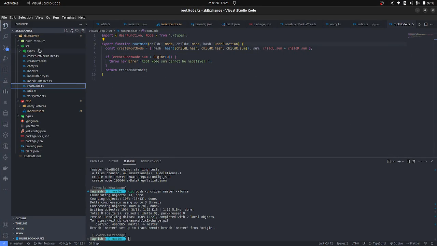Kill terminal with trash icon
This screenshot has width=437, height=246.
pos(414,161)
